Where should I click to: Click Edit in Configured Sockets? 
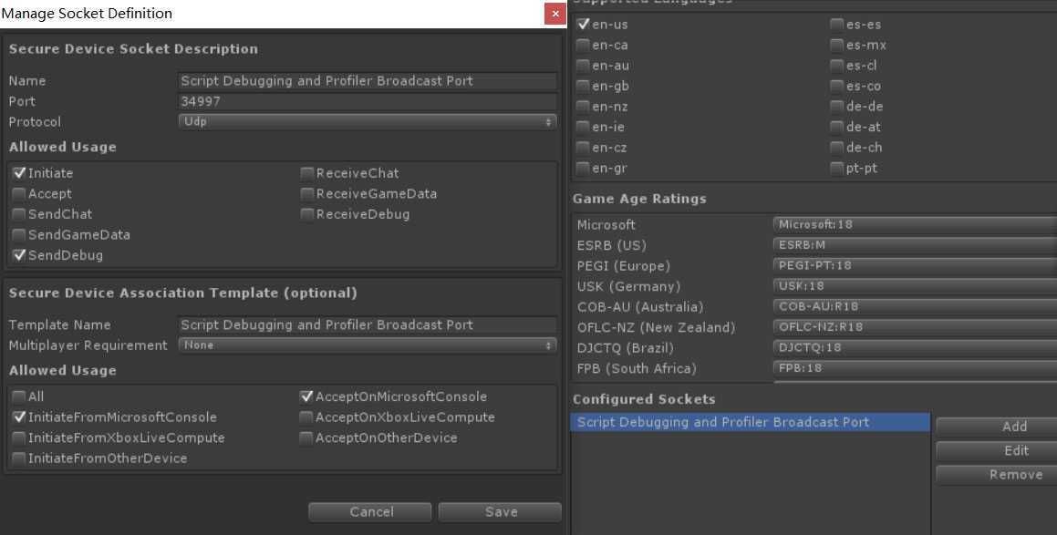(996, 451)
